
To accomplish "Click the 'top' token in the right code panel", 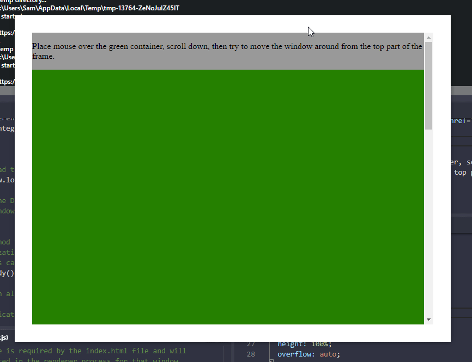I will pyautogui.click(x=460, y=172).
